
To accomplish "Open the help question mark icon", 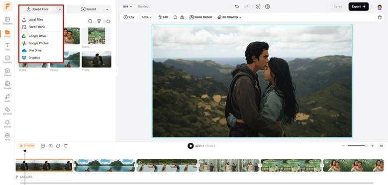I will coord(267,6).
